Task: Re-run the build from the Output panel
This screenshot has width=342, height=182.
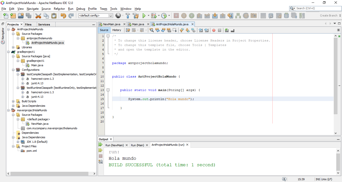Action: point(100,145)
